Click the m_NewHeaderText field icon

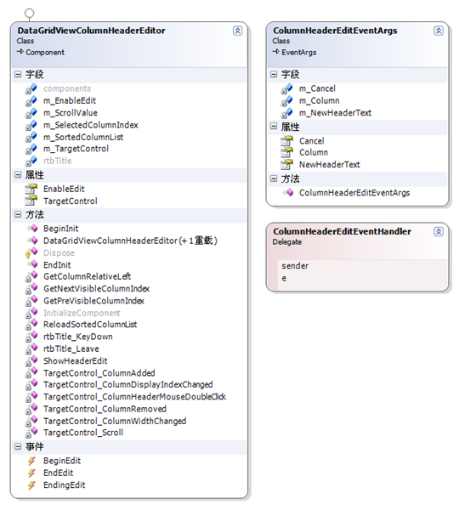[287, 113]
